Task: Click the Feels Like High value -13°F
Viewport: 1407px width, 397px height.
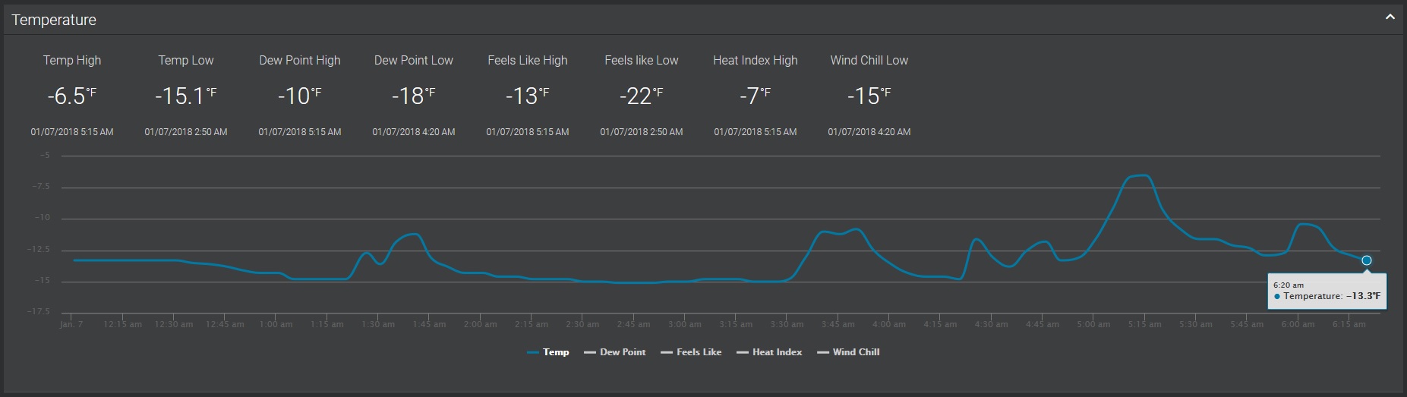Action: click(527, 96)
